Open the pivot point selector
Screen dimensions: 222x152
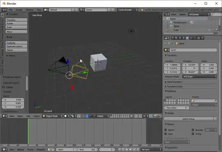click(74, 116)
